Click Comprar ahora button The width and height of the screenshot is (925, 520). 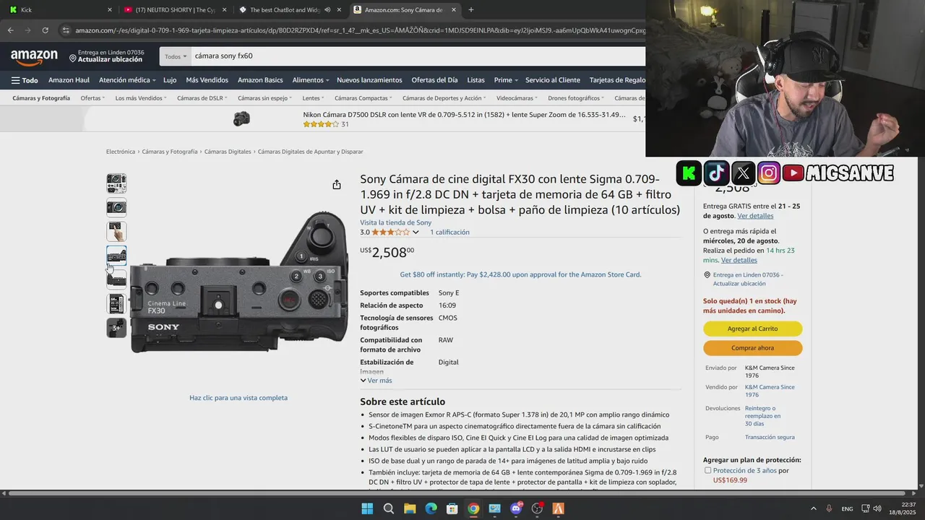pos(752,348)
